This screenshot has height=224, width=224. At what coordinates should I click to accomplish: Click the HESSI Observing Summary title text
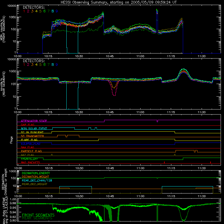click(x=118, y=2)
